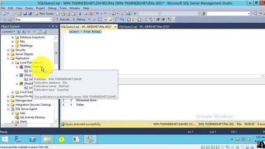Open Server Manager from taskbar
The image size is (265, 149).
pyautogui.click(x=18, y=139)
